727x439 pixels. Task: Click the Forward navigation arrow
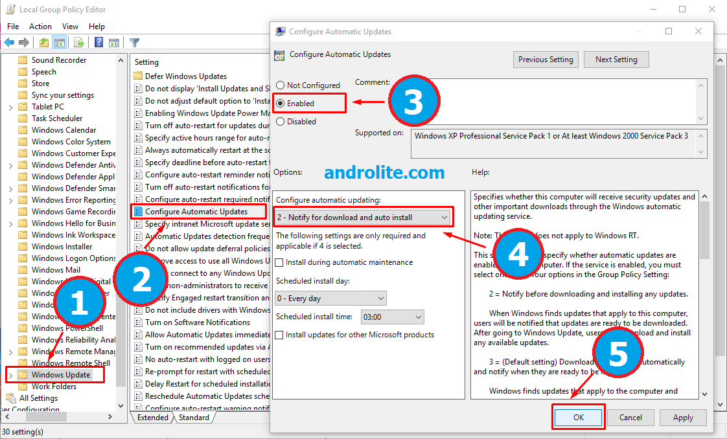[x=23, y=42]
